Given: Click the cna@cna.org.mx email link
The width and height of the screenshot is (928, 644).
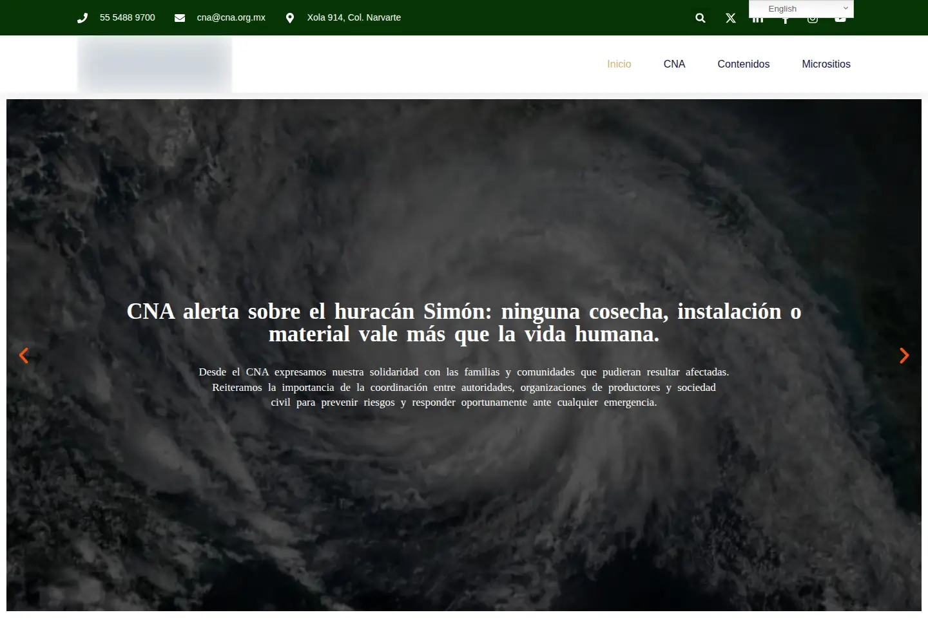Looking at the screenshot, I should pos(231,17).
